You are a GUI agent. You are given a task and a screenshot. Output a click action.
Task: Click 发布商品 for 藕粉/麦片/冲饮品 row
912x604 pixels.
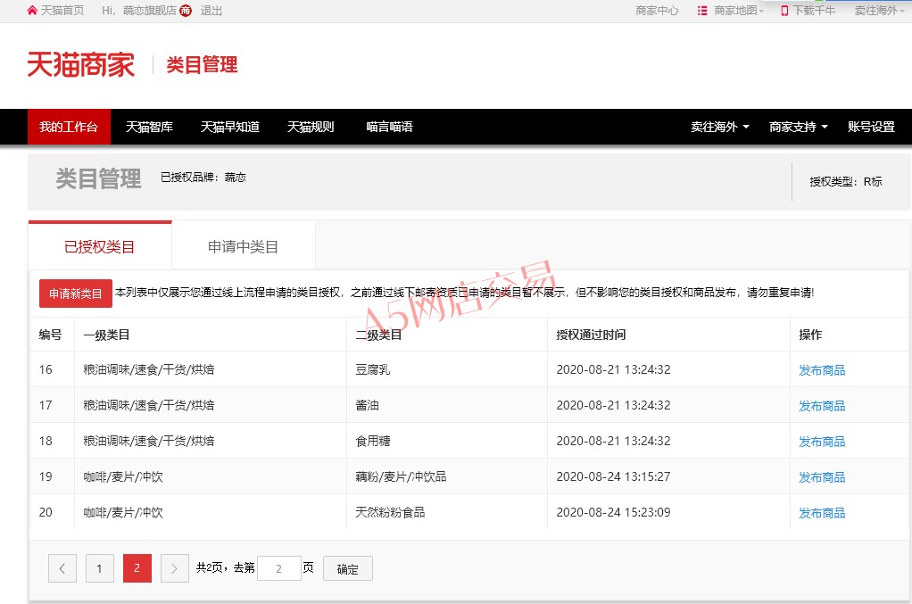tap(822, 477)
